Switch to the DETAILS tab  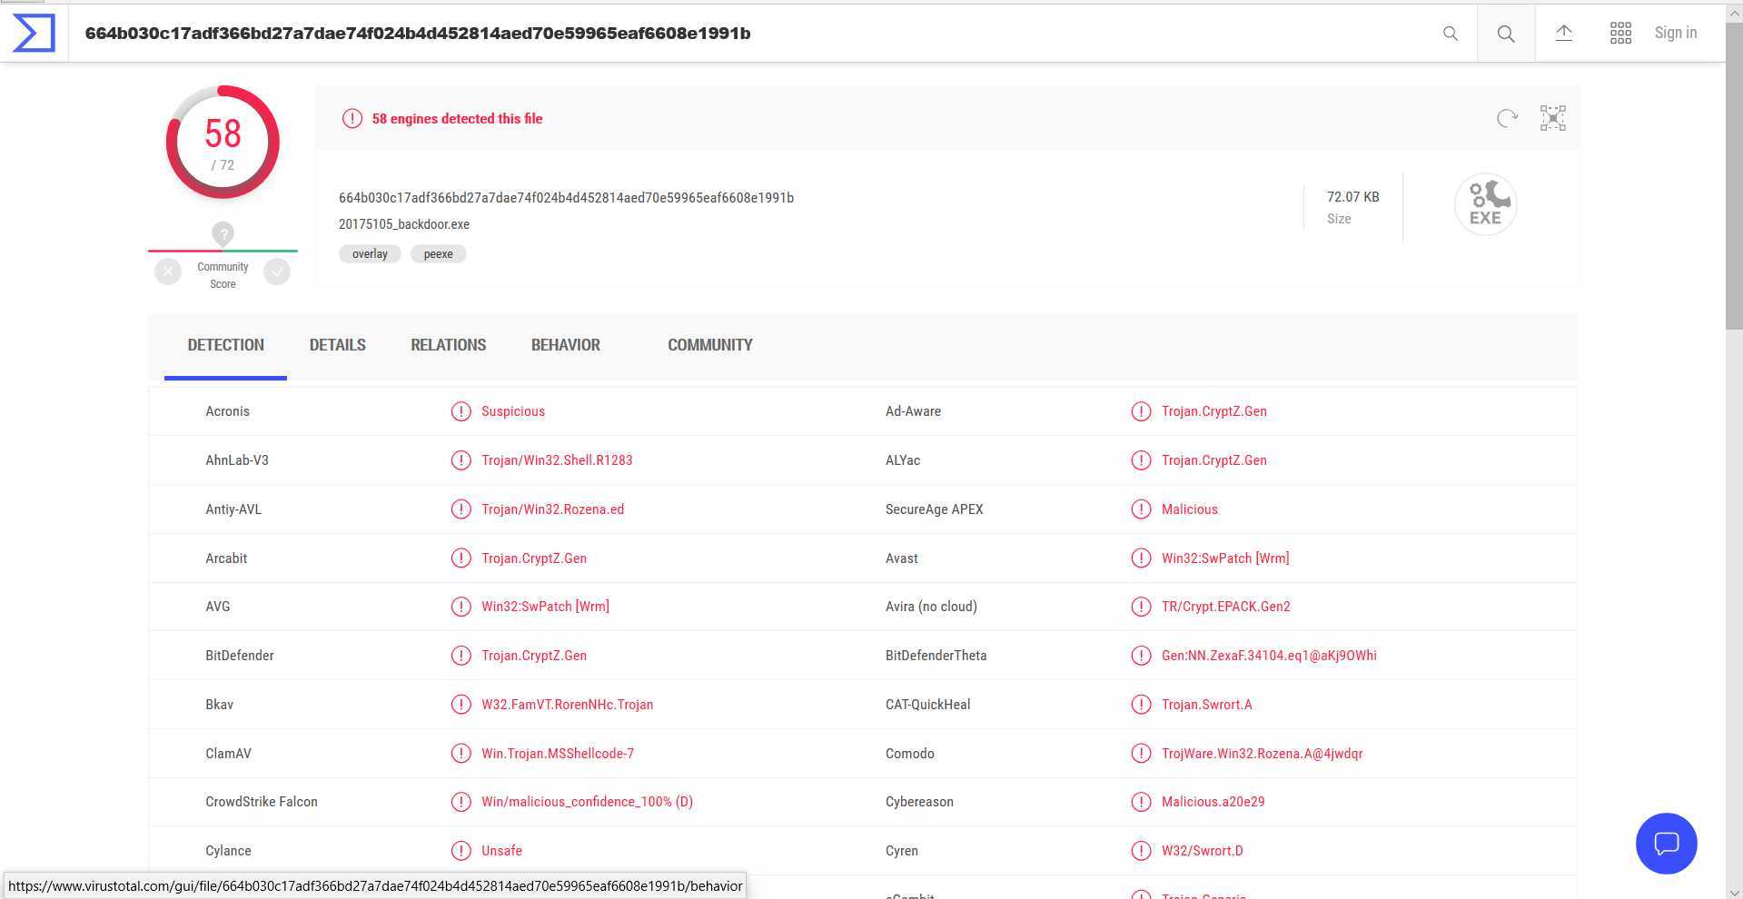click(337, 345)
